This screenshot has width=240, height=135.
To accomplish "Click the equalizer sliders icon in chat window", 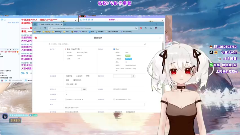I will [x=6, y=80].
